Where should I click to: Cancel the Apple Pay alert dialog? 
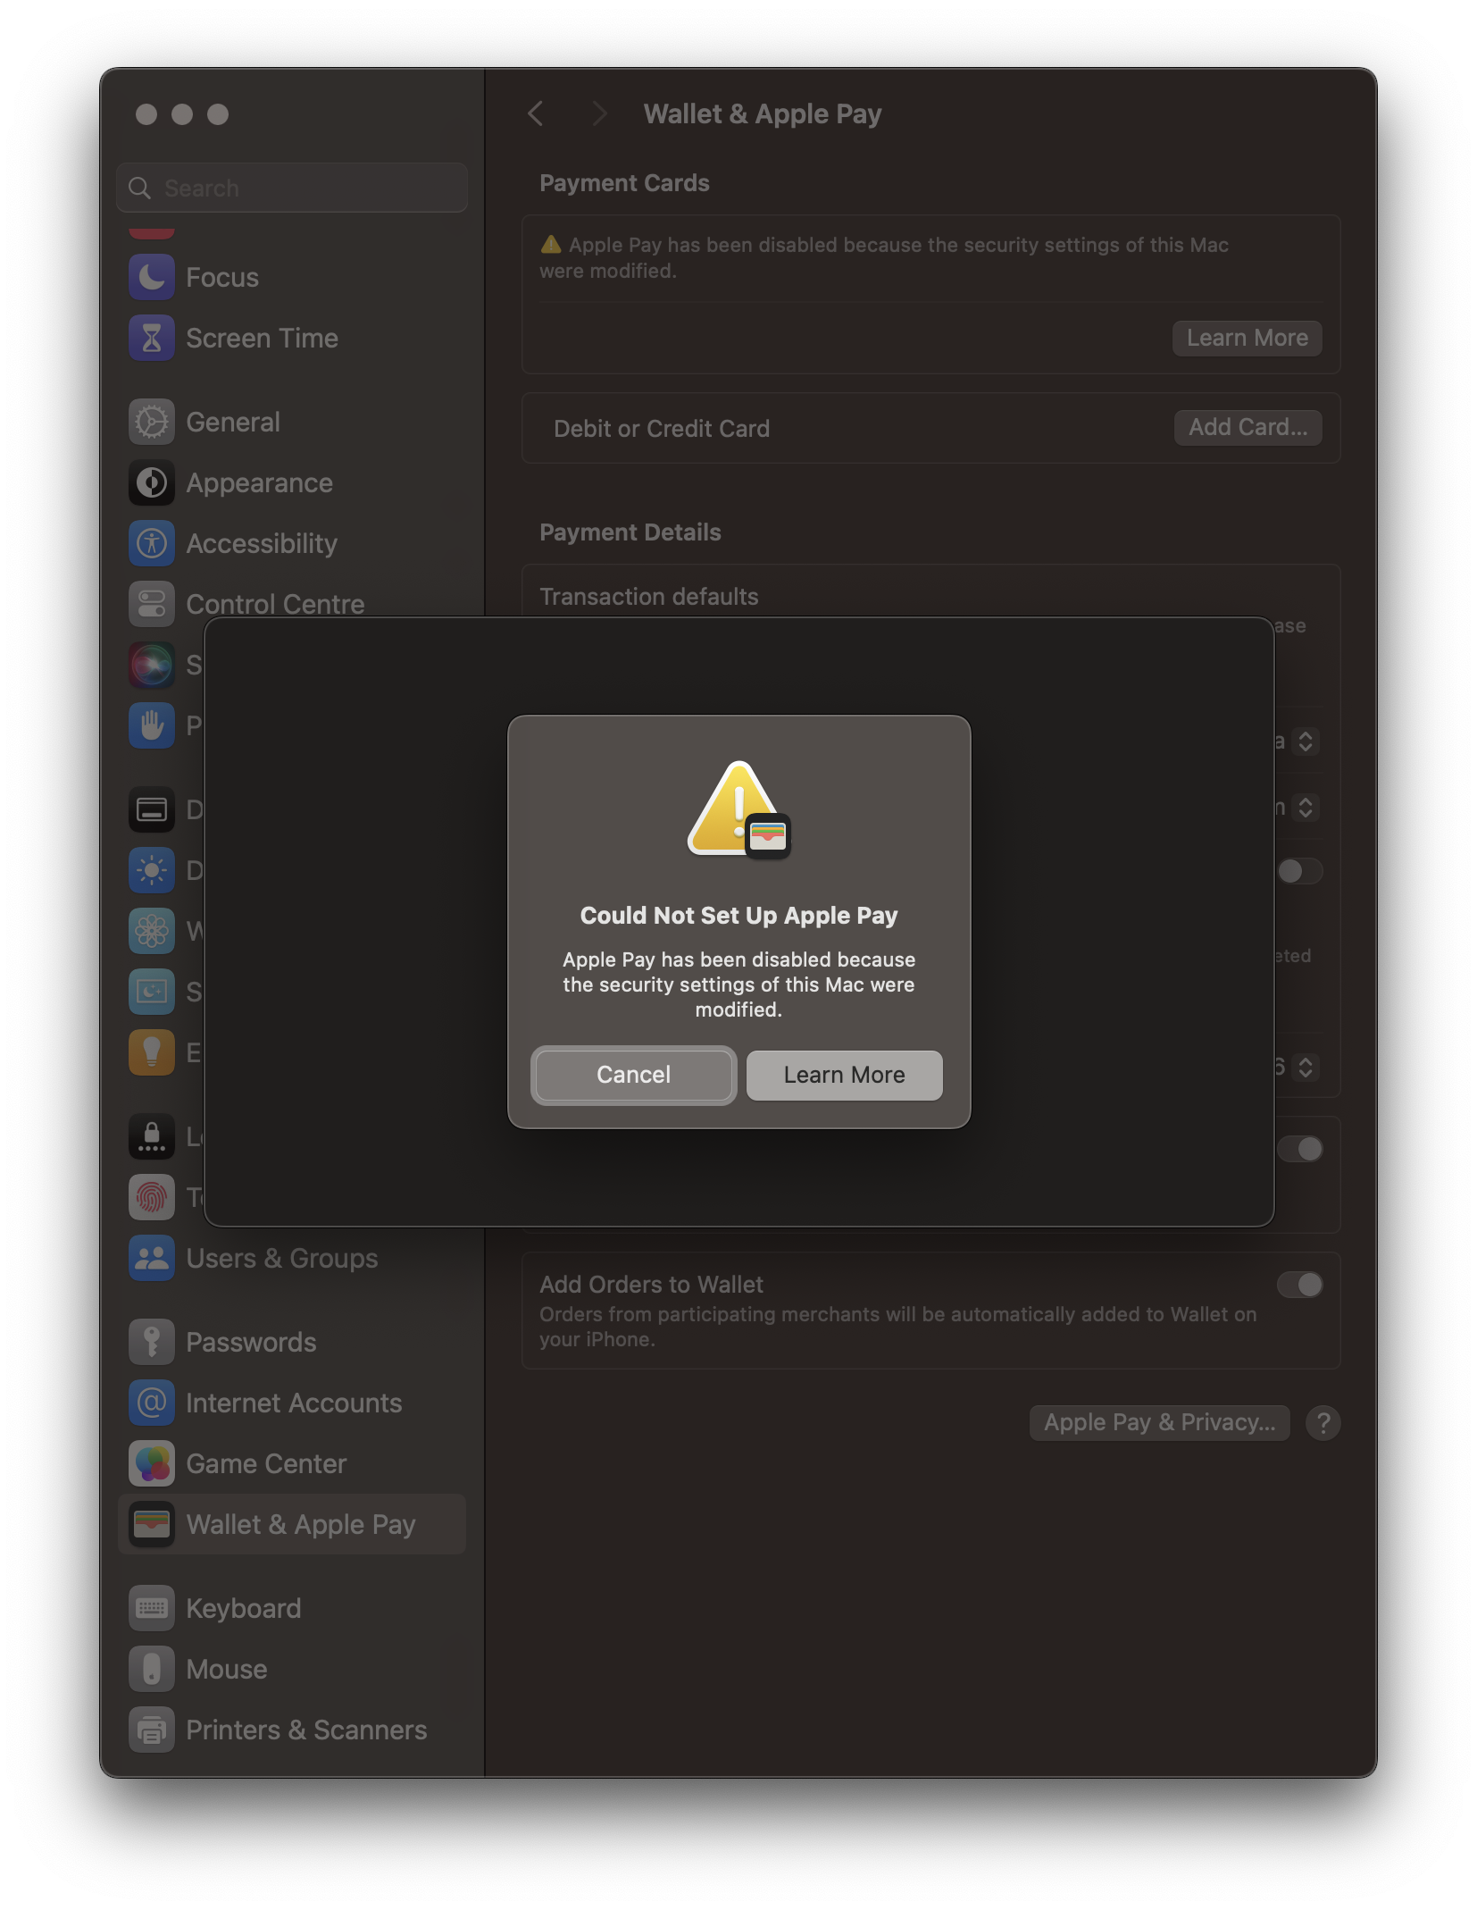tap(634, 1075)
